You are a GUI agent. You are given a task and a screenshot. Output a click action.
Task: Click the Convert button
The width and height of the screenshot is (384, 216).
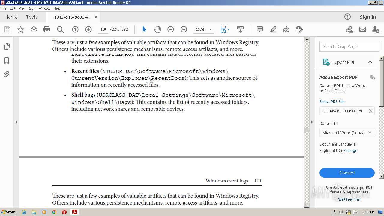(347, 173)
